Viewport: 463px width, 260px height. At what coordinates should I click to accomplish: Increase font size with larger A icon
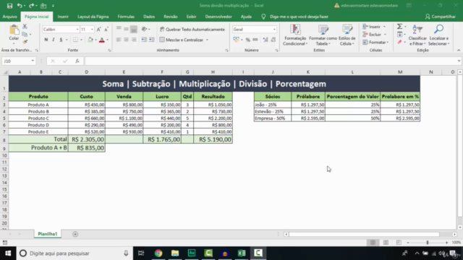(x=98, y=29)
